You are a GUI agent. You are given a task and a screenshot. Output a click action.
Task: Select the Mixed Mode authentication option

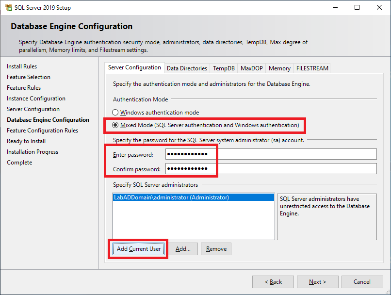(115, 125)
